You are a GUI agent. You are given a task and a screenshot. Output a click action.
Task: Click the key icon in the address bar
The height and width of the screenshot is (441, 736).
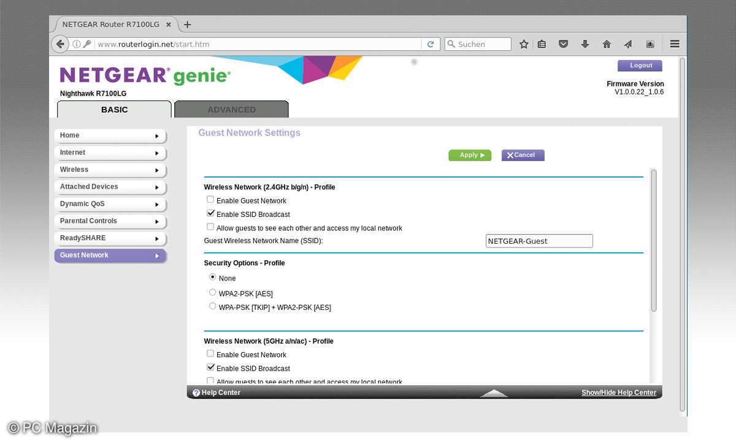pyautogui.click(x=87, y=44)
